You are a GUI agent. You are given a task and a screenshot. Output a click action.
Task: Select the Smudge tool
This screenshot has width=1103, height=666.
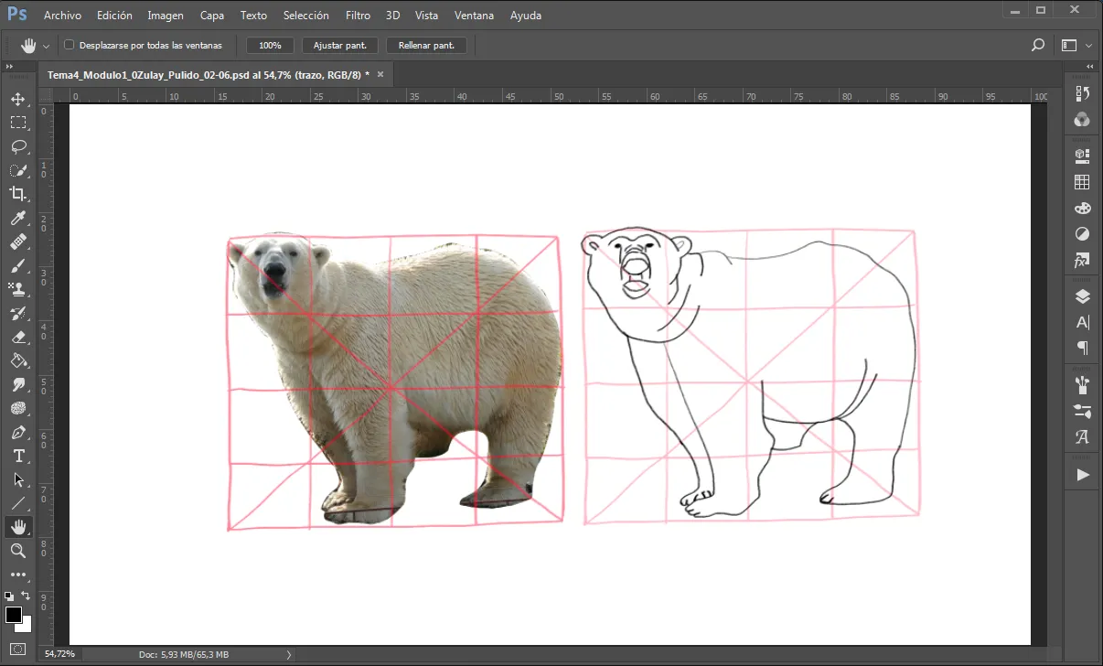pyautogui.click(x=17, y=384)
